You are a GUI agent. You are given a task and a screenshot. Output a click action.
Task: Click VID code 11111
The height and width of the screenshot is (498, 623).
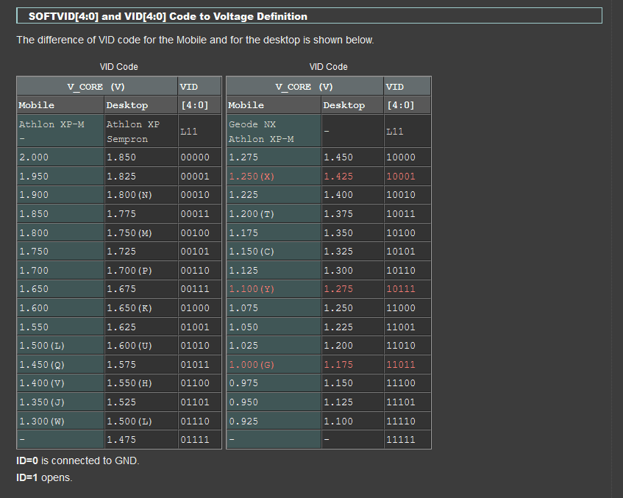tap(401, 440)
